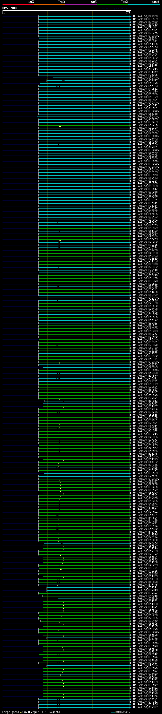The image size is (162, 714).
Task: Click the orange ~40% legend segment
Action: coord(50,5)
